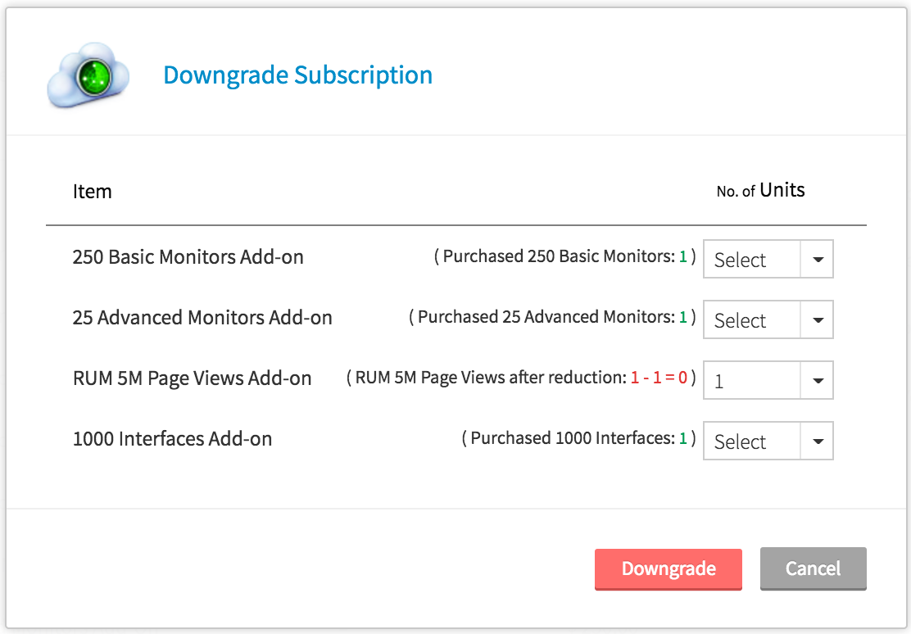
Task: Click the red 1 - 1 = 0 calculation
Action: 659,378
